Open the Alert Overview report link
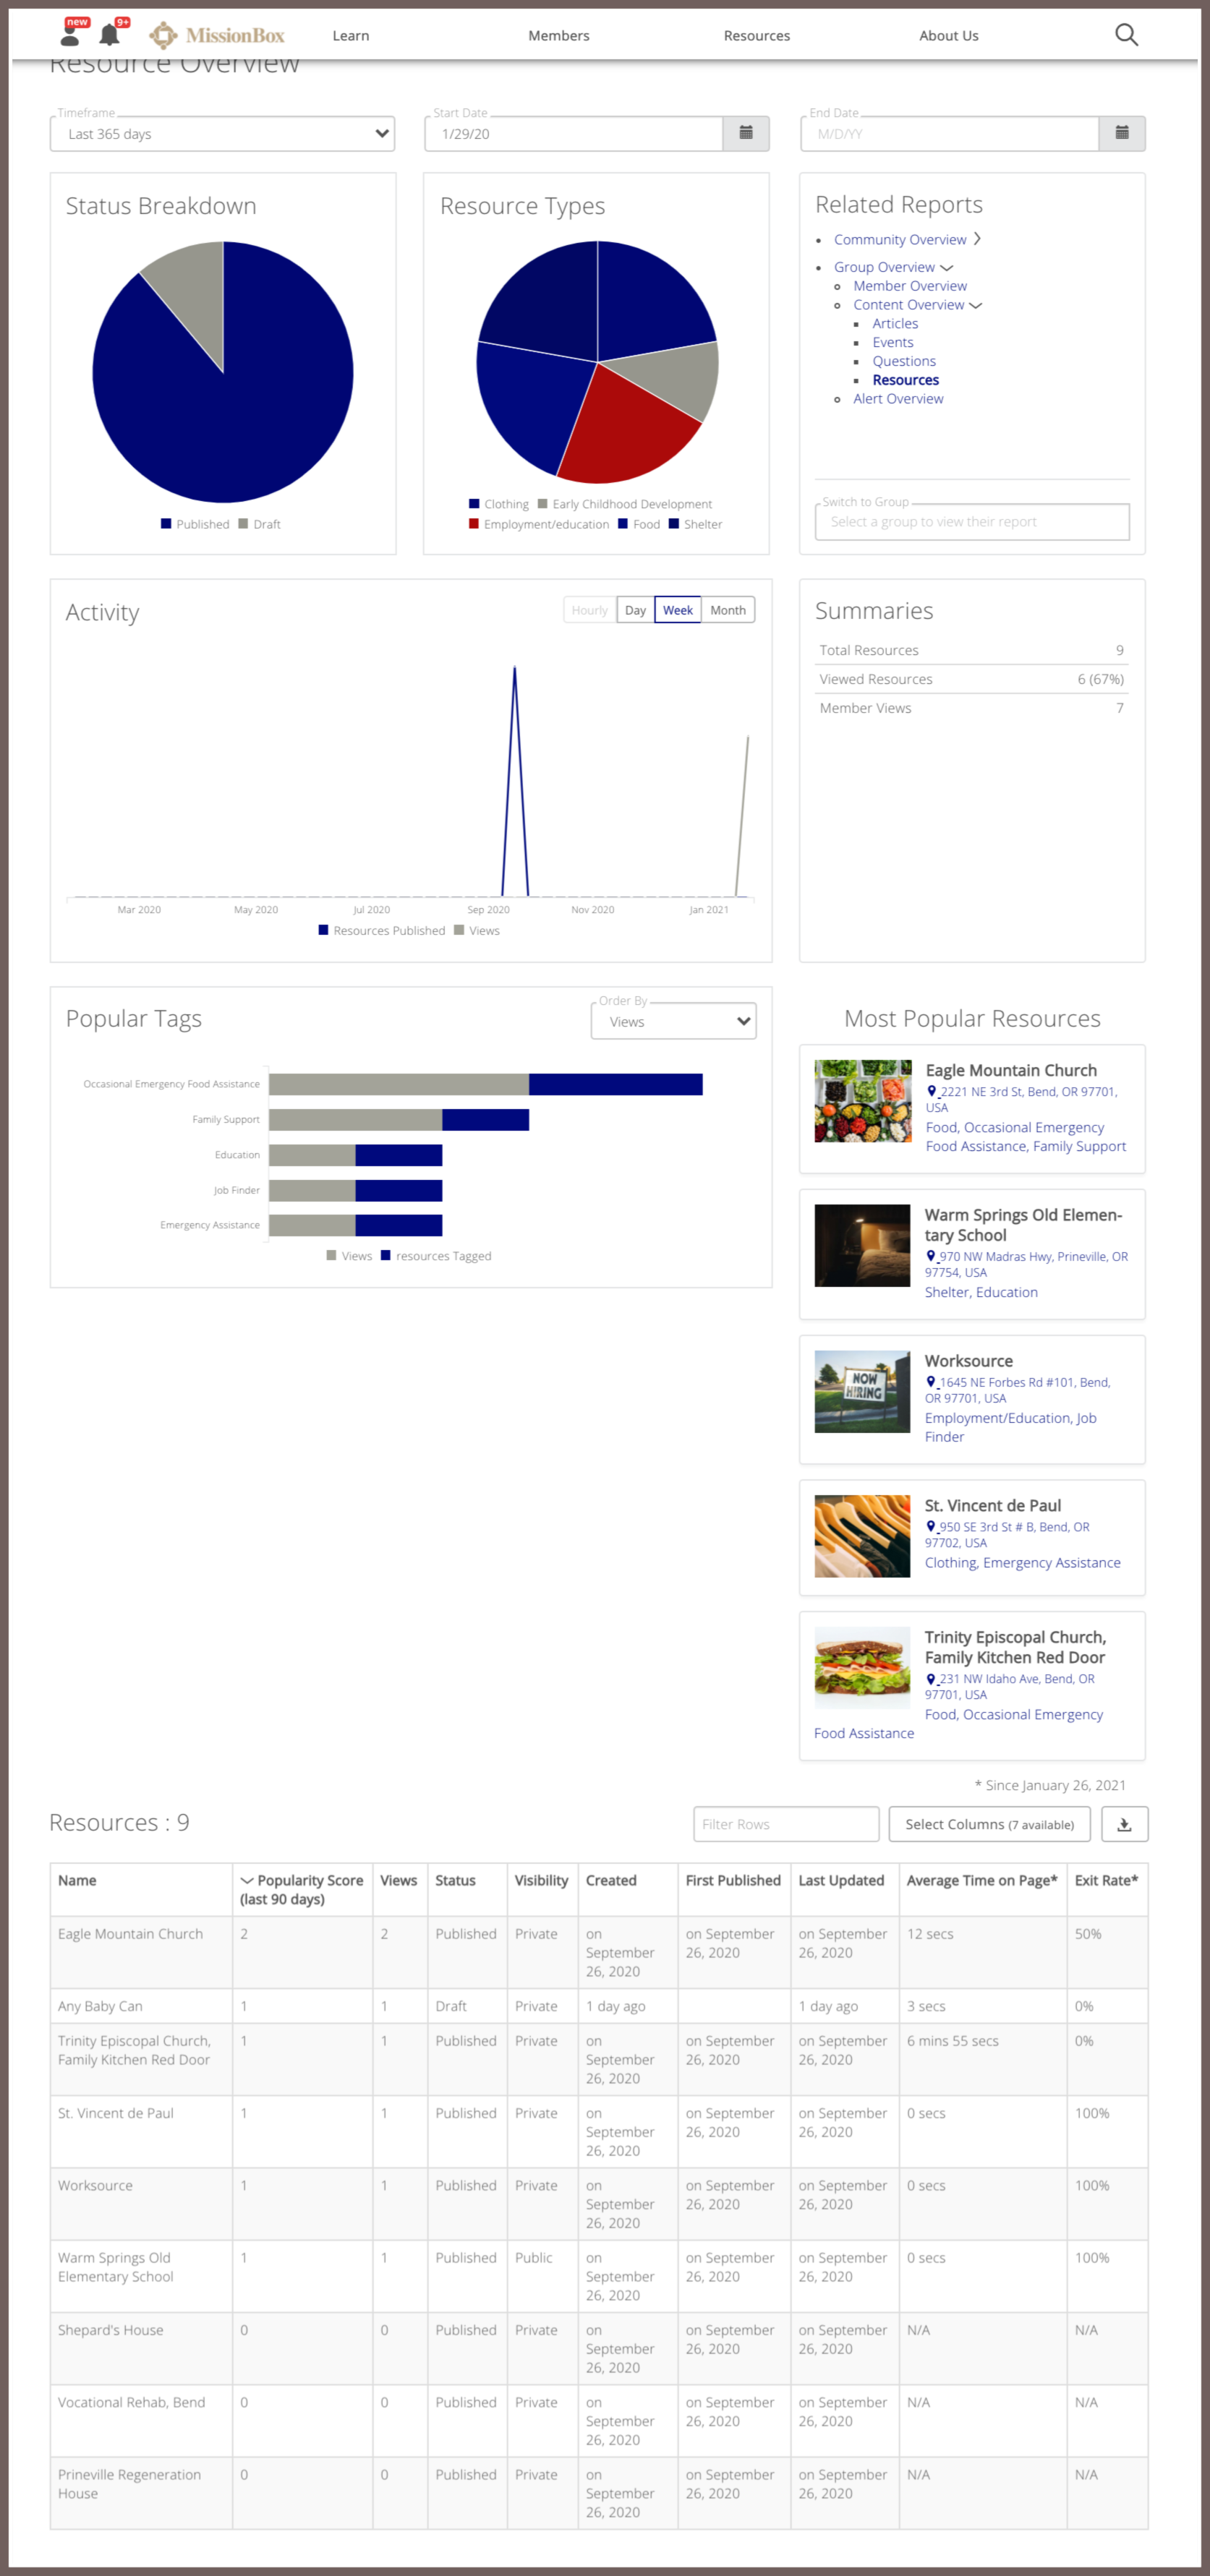 pos(898,399)
